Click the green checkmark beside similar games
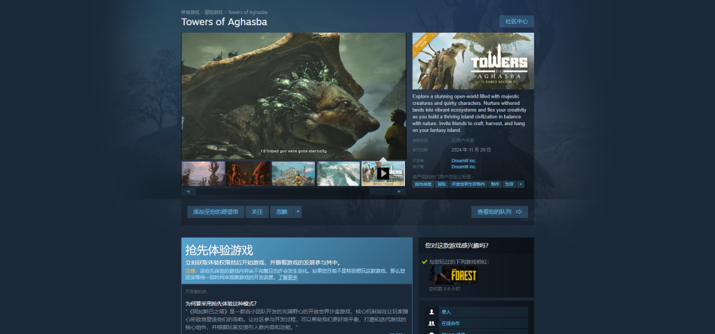The image size is (715, 334). pos(425,262)
